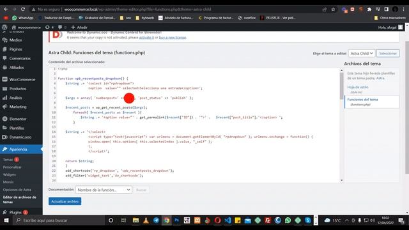This screenshot has width=409, height=230.
Task: Click the Buscar documentation button
Action: click(x=141, y=190)
